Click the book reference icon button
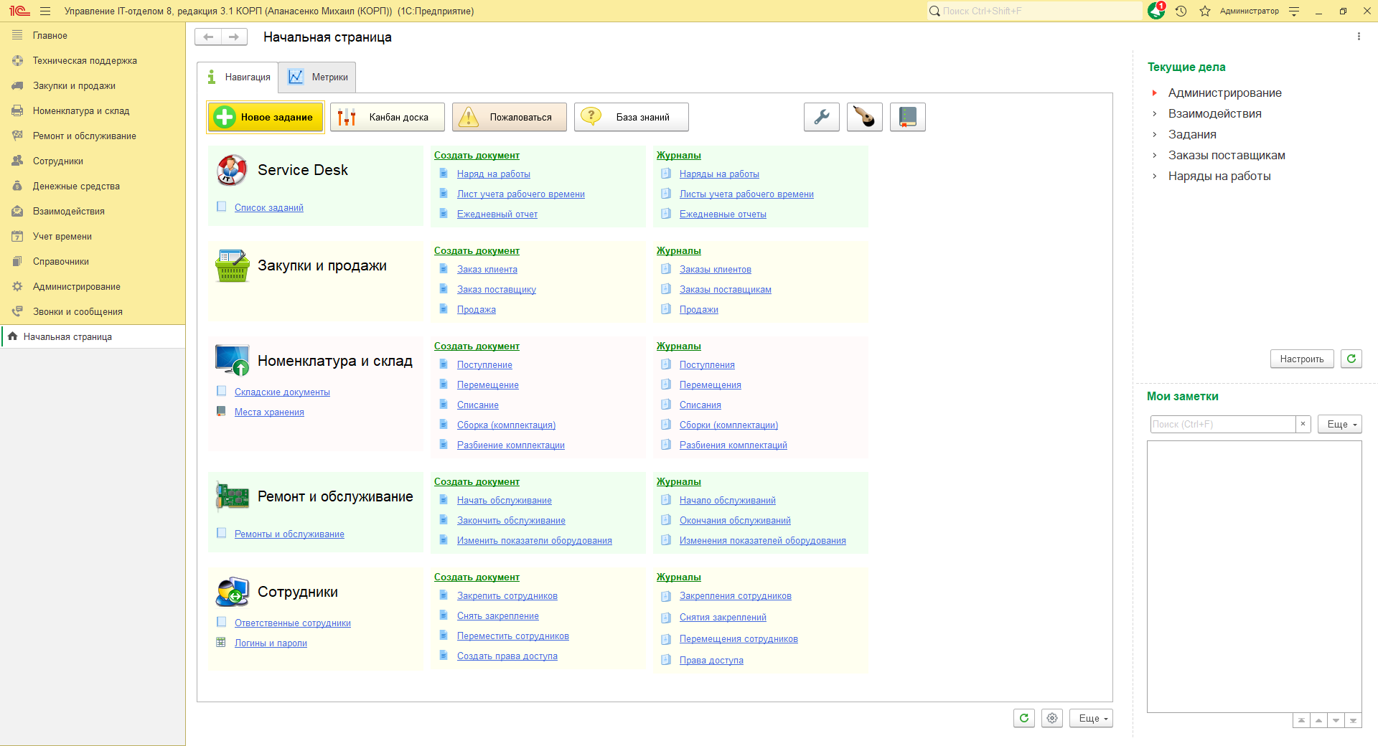1378x746 pixels. [907, 117]
